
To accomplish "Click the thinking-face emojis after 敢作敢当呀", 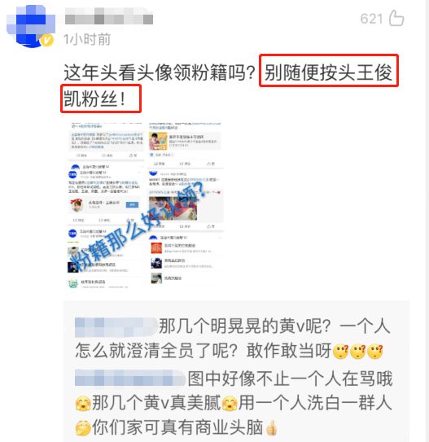I will point(358,352).
